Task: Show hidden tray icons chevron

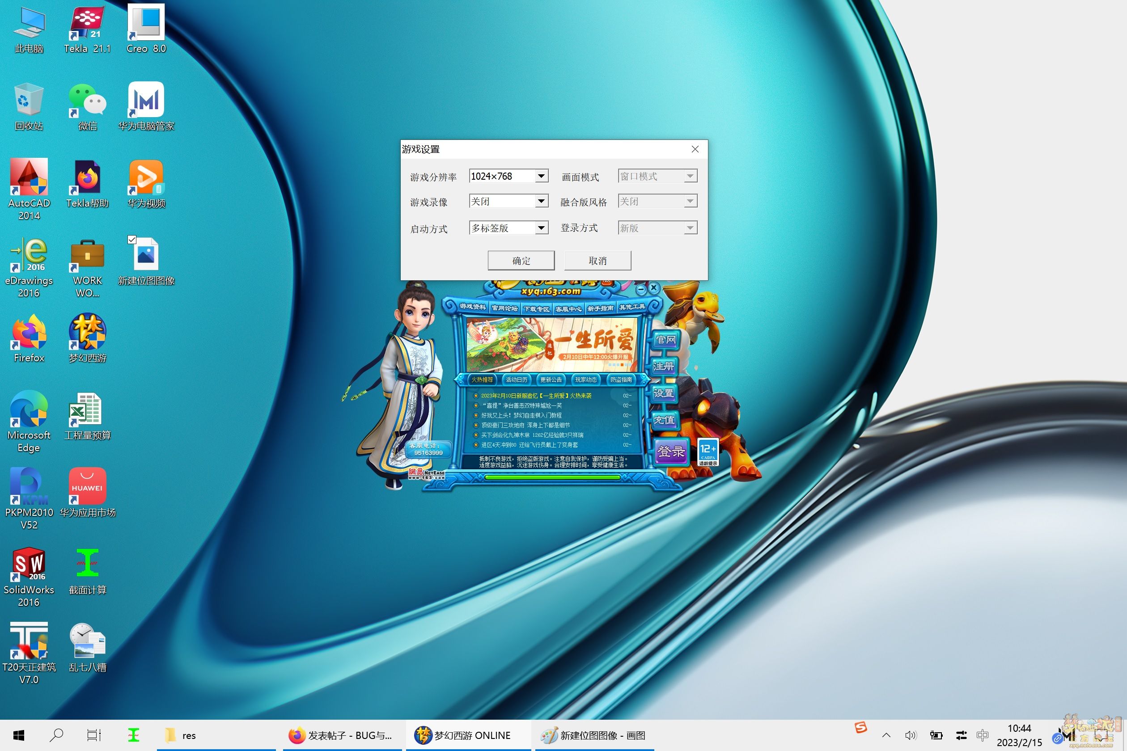Action: (x=886, y=735)
